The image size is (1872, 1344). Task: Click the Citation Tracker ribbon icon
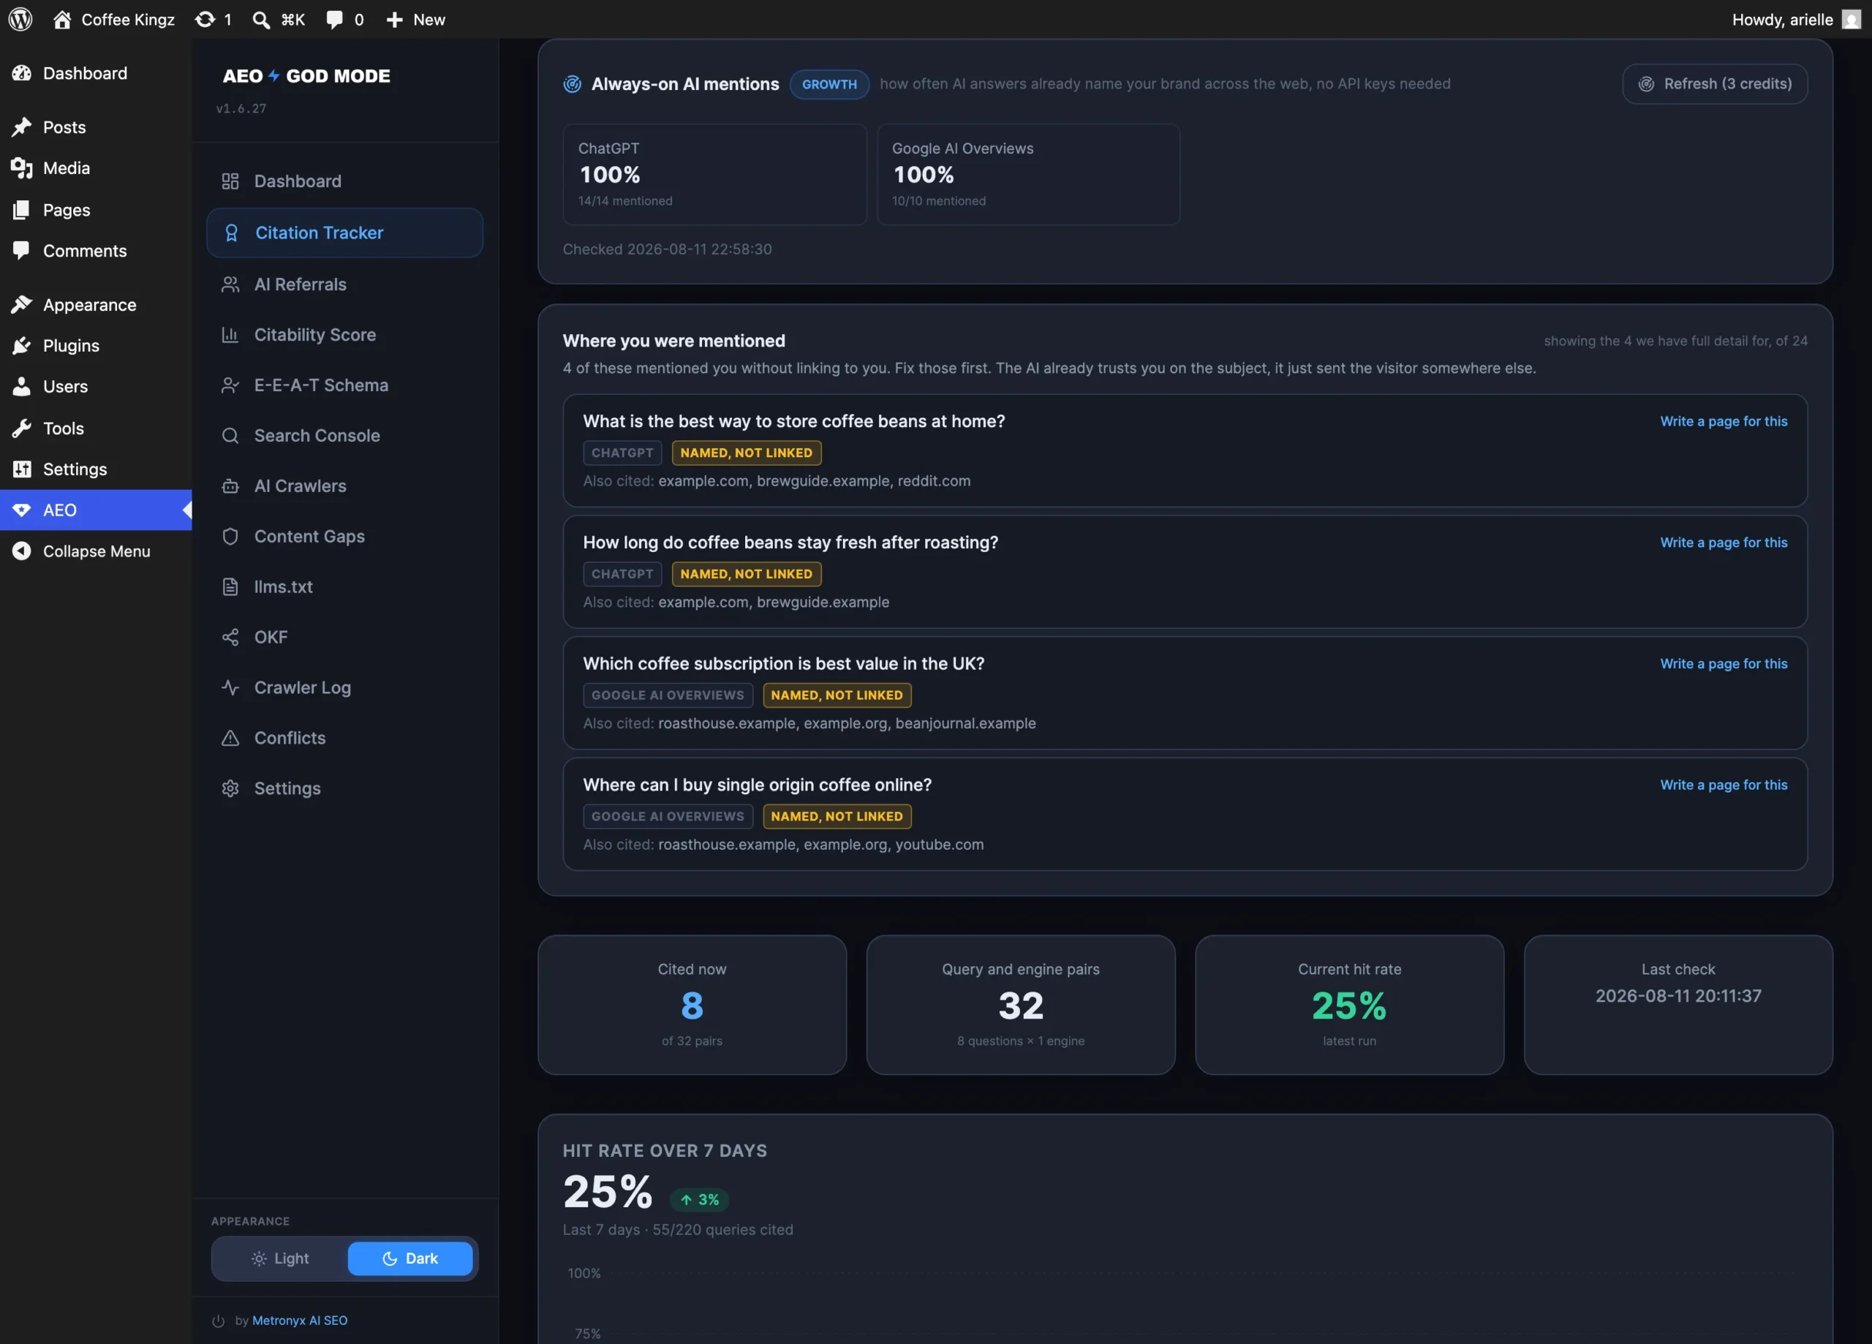pyautogui.click(x=231, y=233)
